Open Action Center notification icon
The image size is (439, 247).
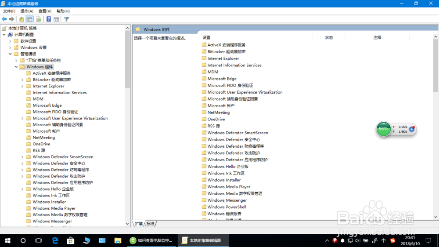pos(428,240)
